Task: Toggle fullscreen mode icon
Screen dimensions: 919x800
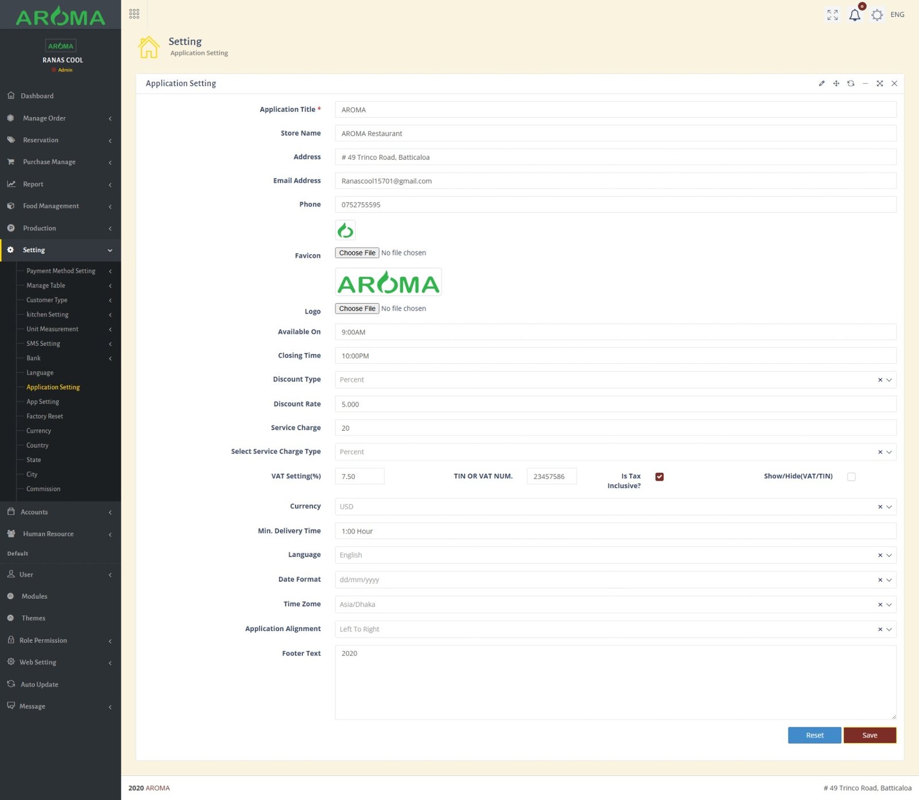Action: coord(832,15)
